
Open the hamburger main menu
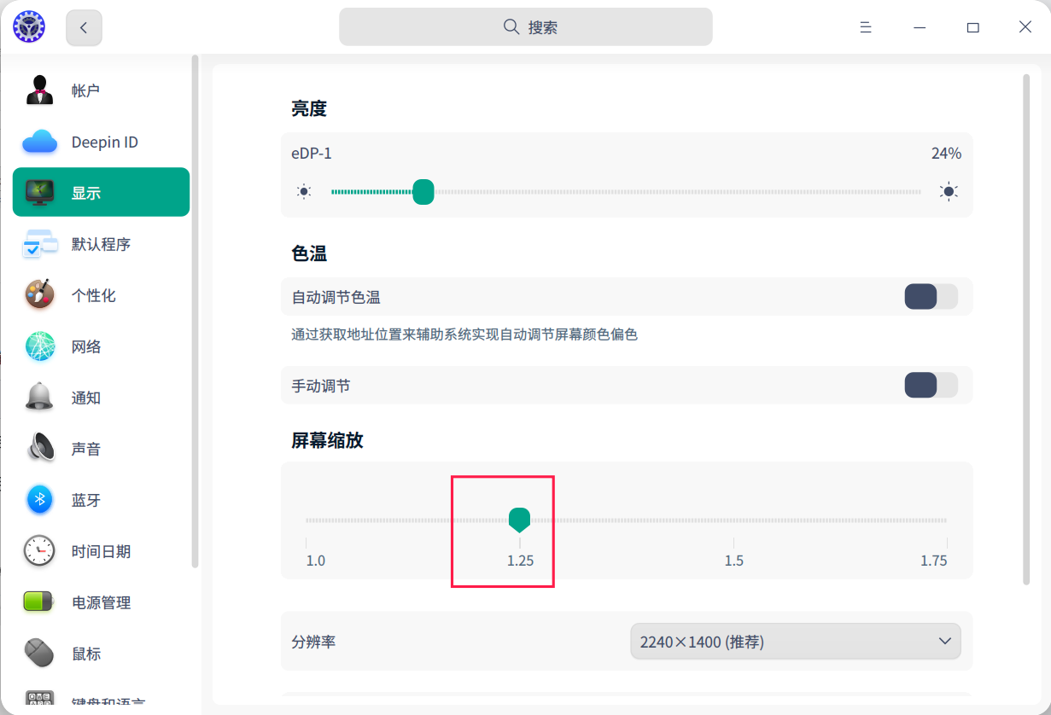(x=866, y=27)
